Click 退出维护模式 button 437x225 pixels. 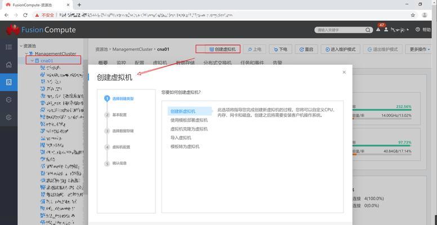pos(382,49)
